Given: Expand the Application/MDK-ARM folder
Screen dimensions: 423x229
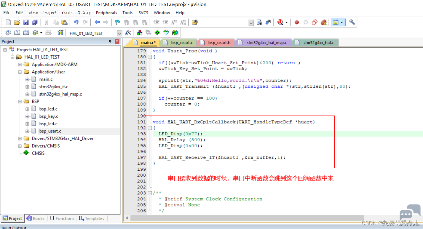Looking at the screenshot, I should 20,65.
